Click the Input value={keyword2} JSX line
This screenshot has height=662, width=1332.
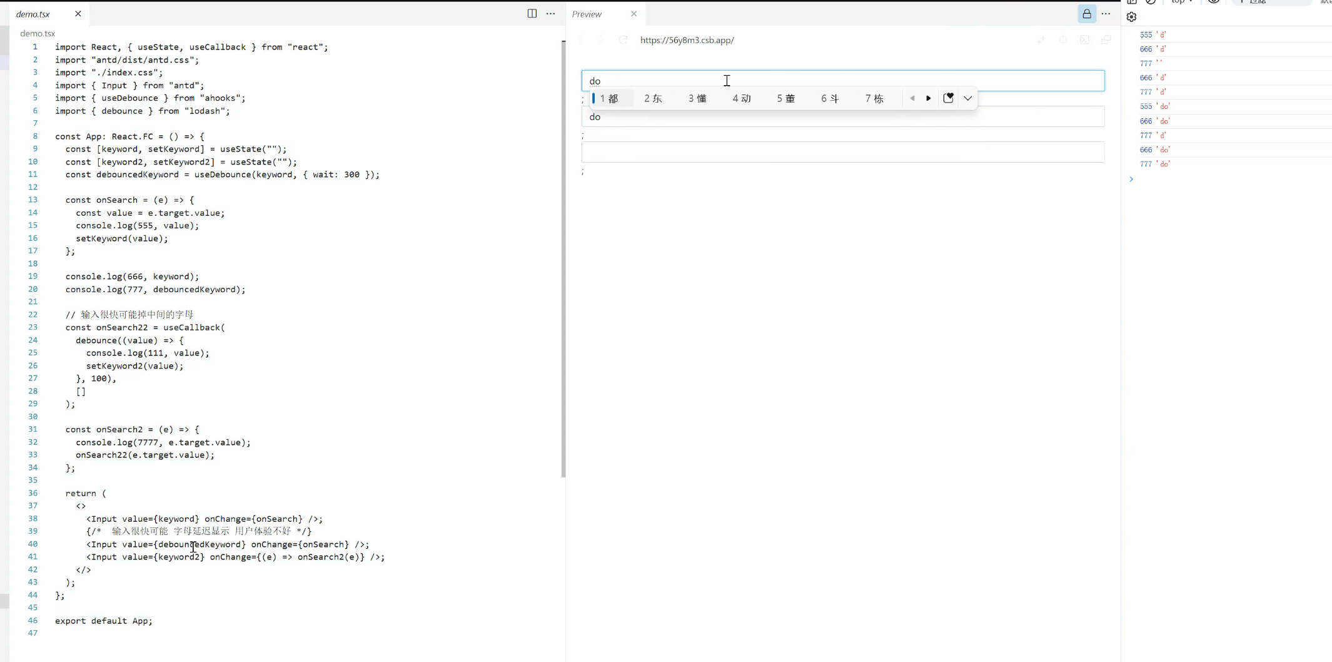pyautogui.click(x=236, y=557)
